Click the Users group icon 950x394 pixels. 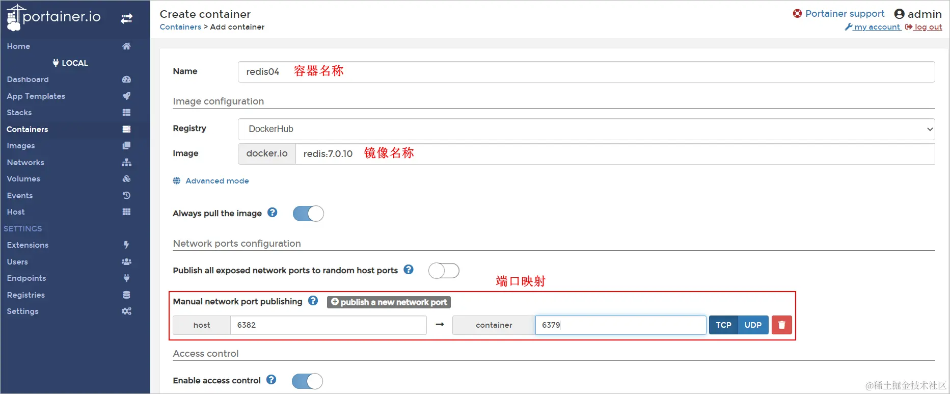[126, 262]
